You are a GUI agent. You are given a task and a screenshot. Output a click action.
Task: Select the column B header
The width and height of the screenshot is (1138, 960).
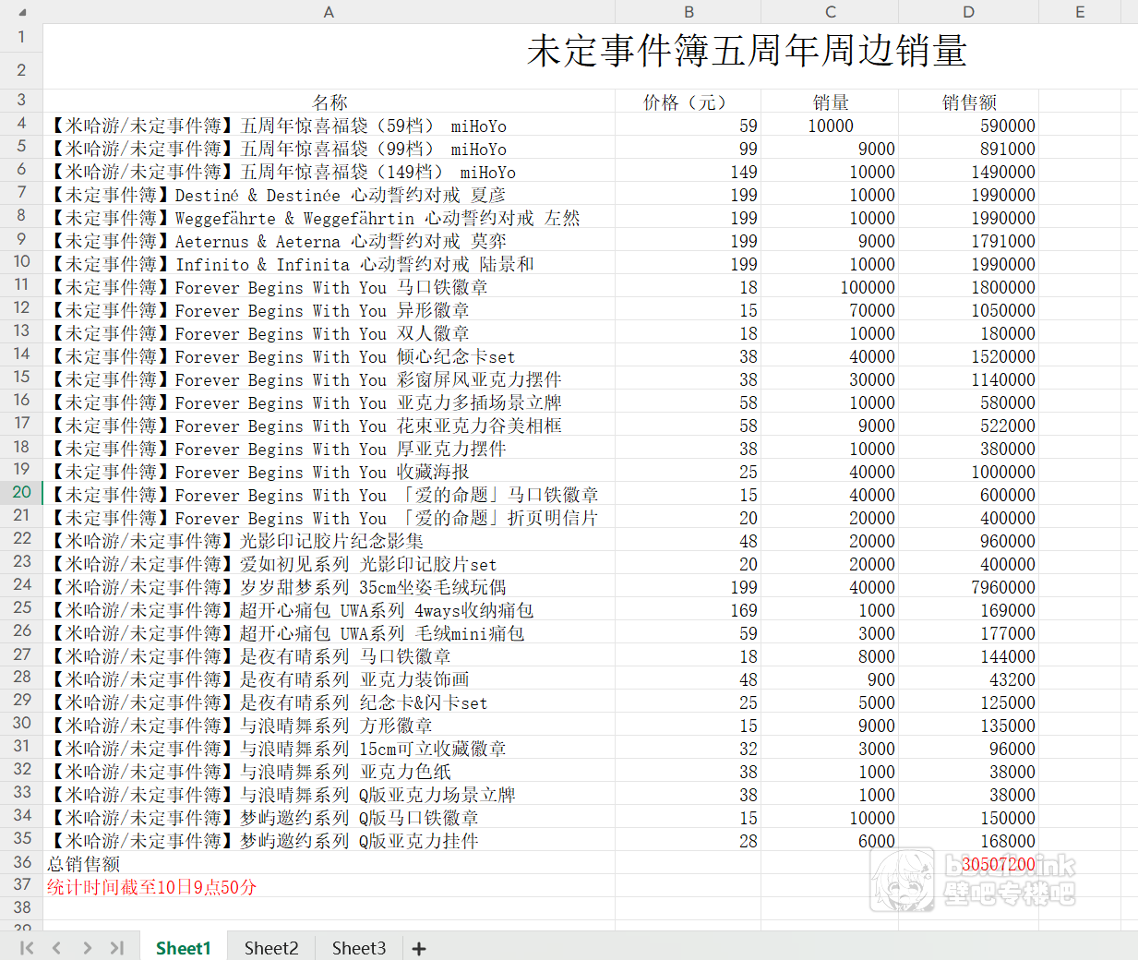pyautogui.click(x=689, y=12)
